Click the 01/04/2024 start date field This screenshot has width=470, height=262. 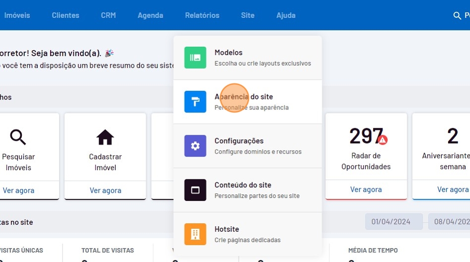point(393,222)
